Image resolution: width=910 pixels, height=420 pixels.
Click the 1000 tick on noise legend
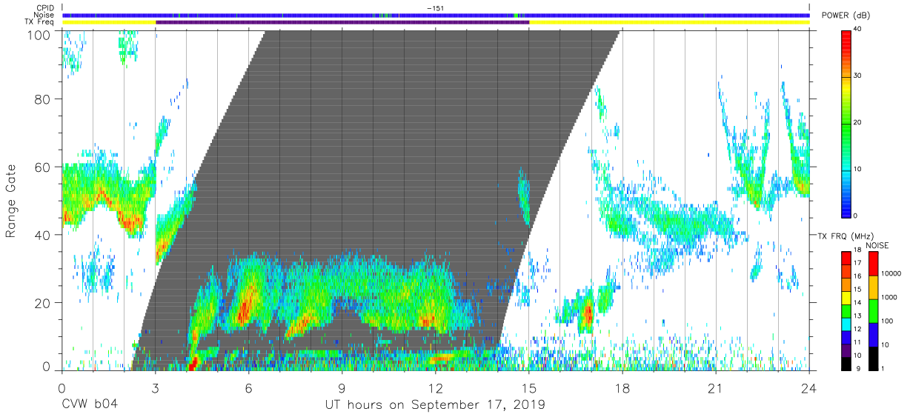[x=889, y=298]
